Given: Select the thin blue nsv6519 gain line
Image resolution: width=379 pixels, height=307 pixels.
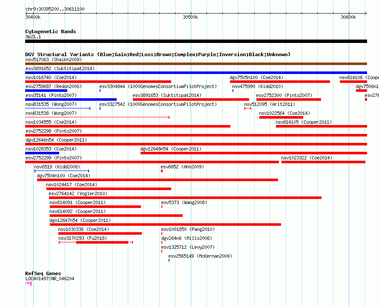Looking at the screenshot, I should click(62, 171).
